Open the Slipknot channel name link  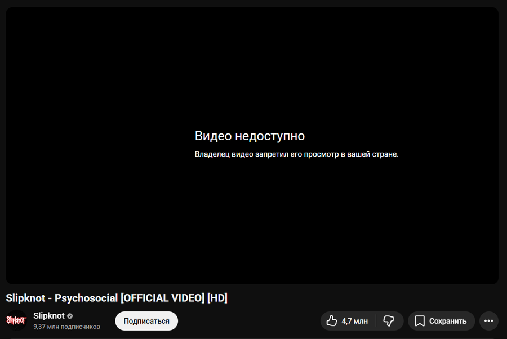[x=49, y=316]
